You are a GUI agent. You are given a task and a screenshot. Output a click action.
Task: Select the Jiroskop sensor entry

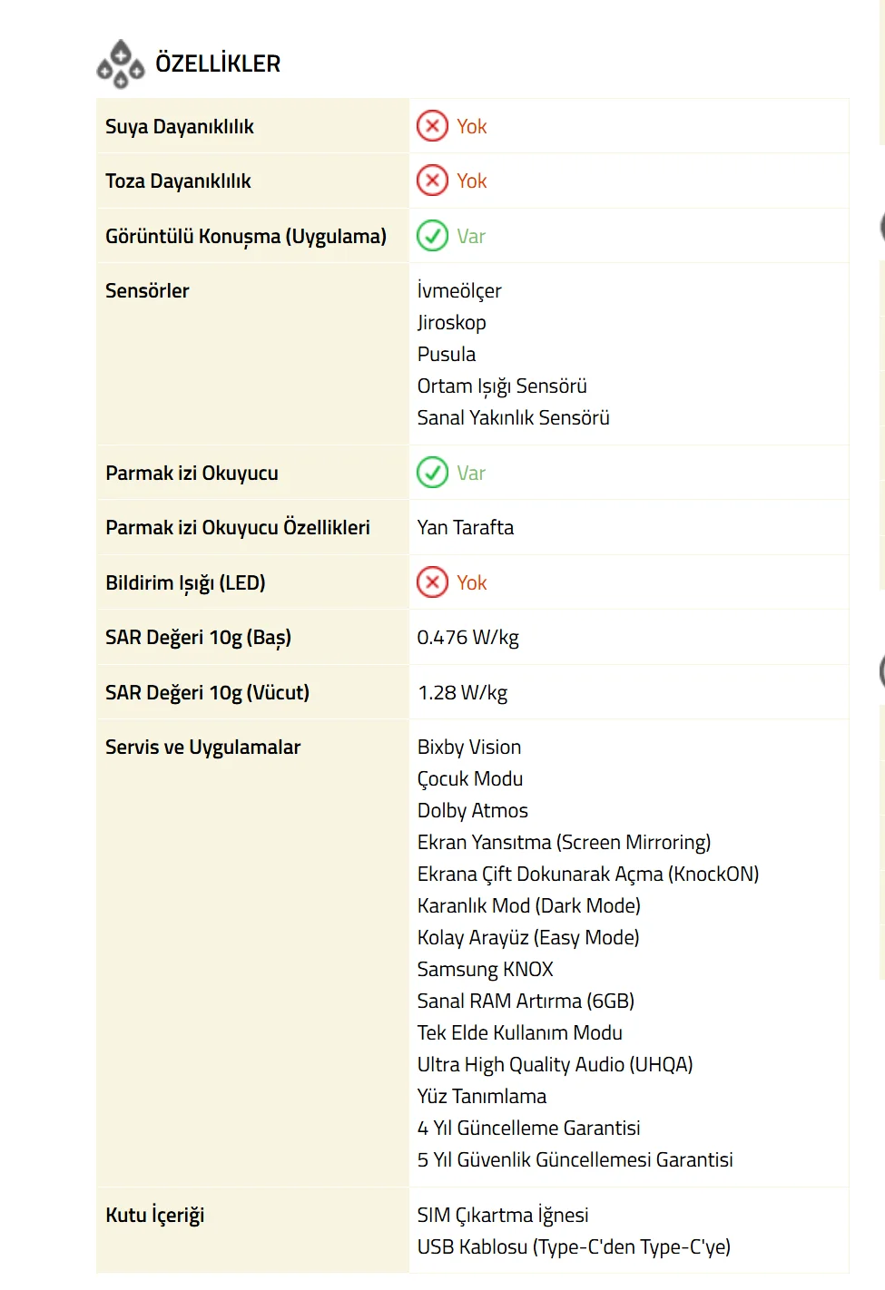tap(451, 323)
